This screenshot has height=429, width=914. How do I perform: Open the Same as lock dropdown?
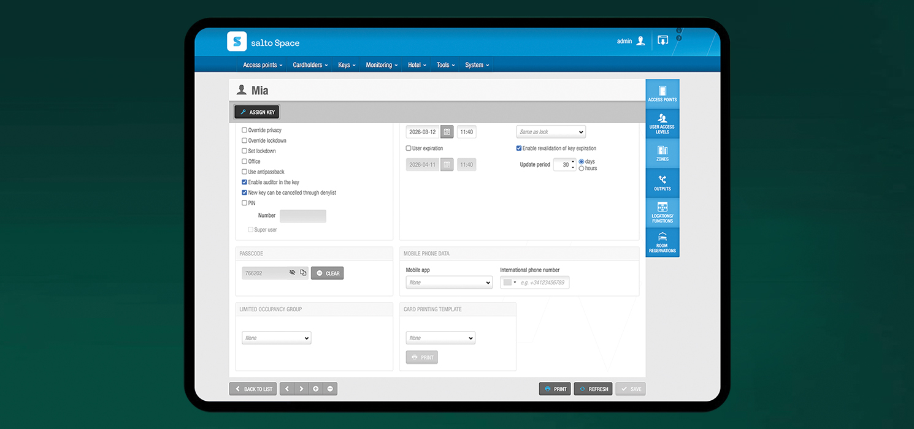click(x=551, y=132)
